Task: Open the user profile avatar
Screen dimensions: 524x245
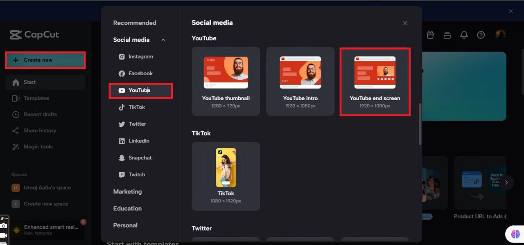Action: (501, 35)
